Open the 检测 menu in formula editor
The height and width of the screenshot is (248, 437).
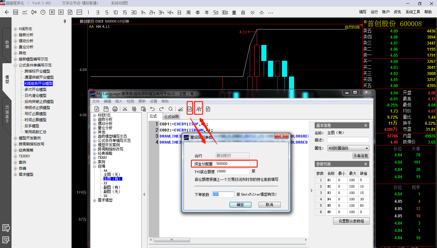pyautogui.click(x=130, y=101)
